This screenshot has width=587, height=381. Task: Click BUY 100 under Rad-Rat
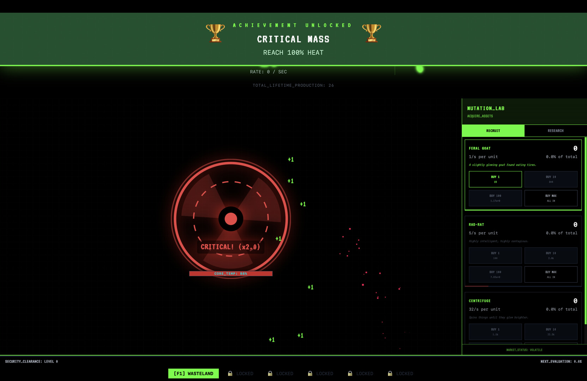(x=495, y=274)
